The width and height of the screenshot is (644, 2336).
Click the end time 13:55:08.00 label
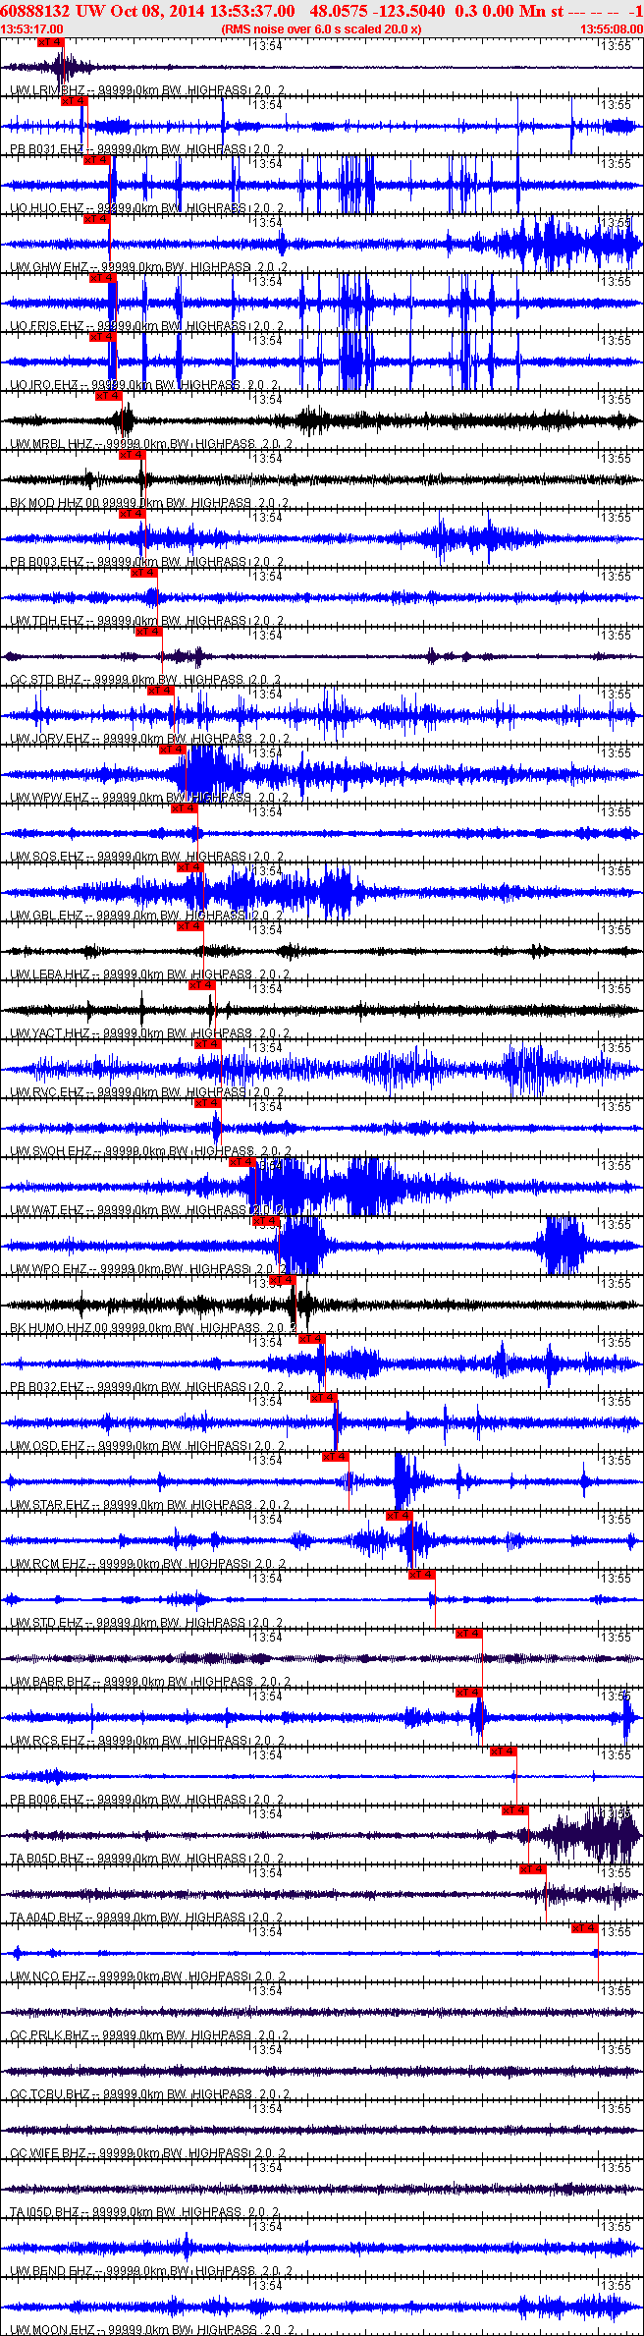tap(611, 29)
